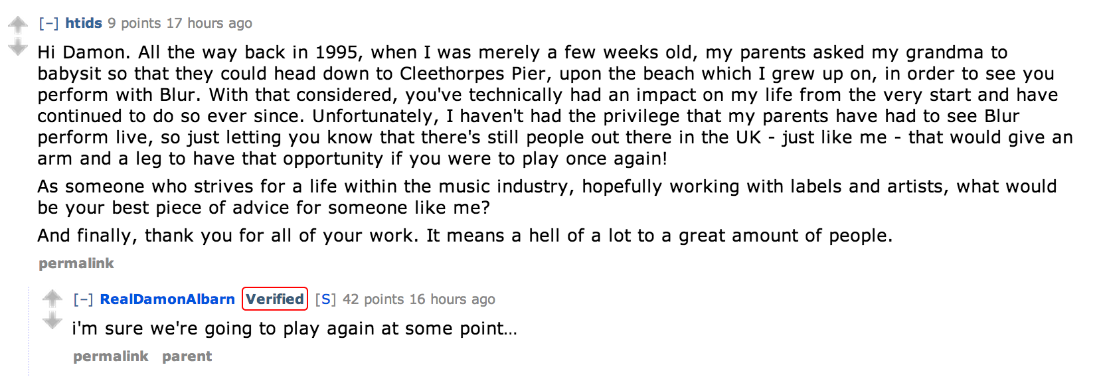Click the [S] submitter tag

coord(325,299)
